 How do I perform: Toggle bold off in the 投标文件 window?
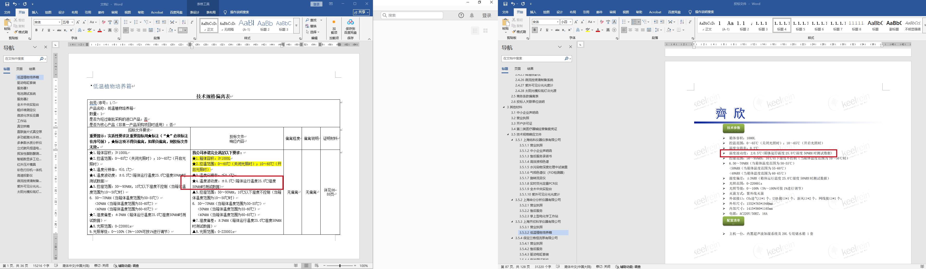535,30
